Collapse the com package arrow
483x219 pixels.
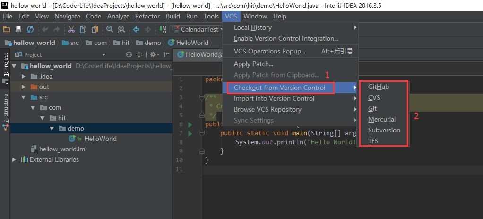click(x=33, y=108)
